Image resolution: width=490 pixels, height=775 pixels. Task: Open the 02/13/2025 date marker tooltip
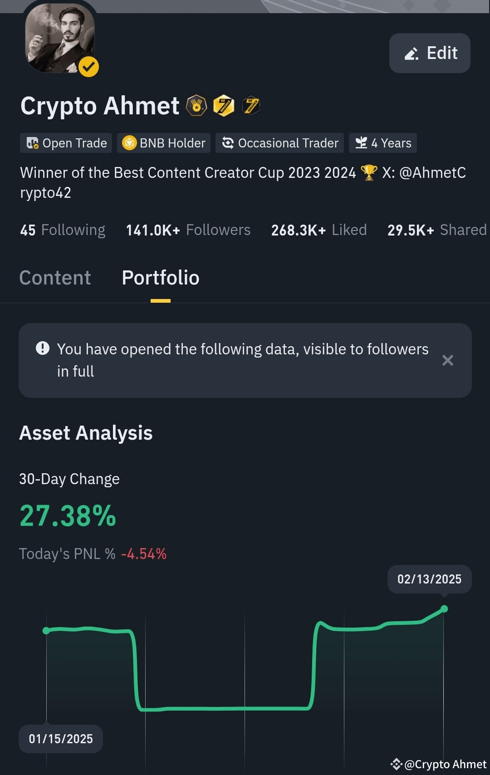click(429, 579)
